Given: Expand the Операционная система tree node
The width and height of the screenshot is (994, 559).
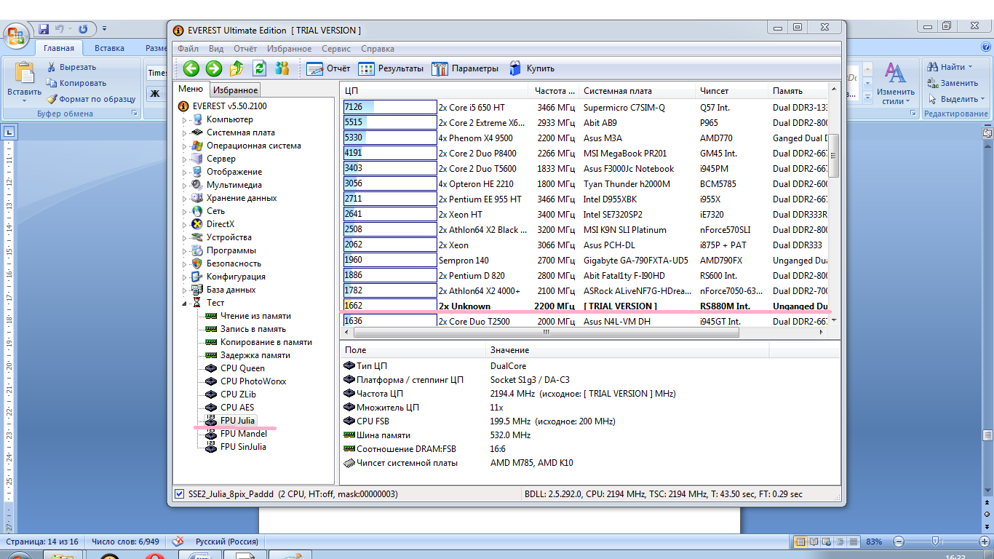Looking at the screenshot, I should click(x=185, y=146).
